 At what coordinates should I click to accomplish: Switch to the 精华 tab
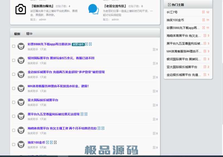[x=29, y=34]
